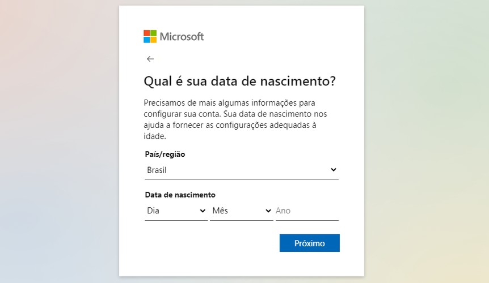Go back using the left arrow icon
The image size is (489, 283).
click(150, 59)
